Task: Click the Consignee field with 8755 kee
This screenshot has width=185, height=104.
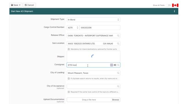Action: coord(93,65)
